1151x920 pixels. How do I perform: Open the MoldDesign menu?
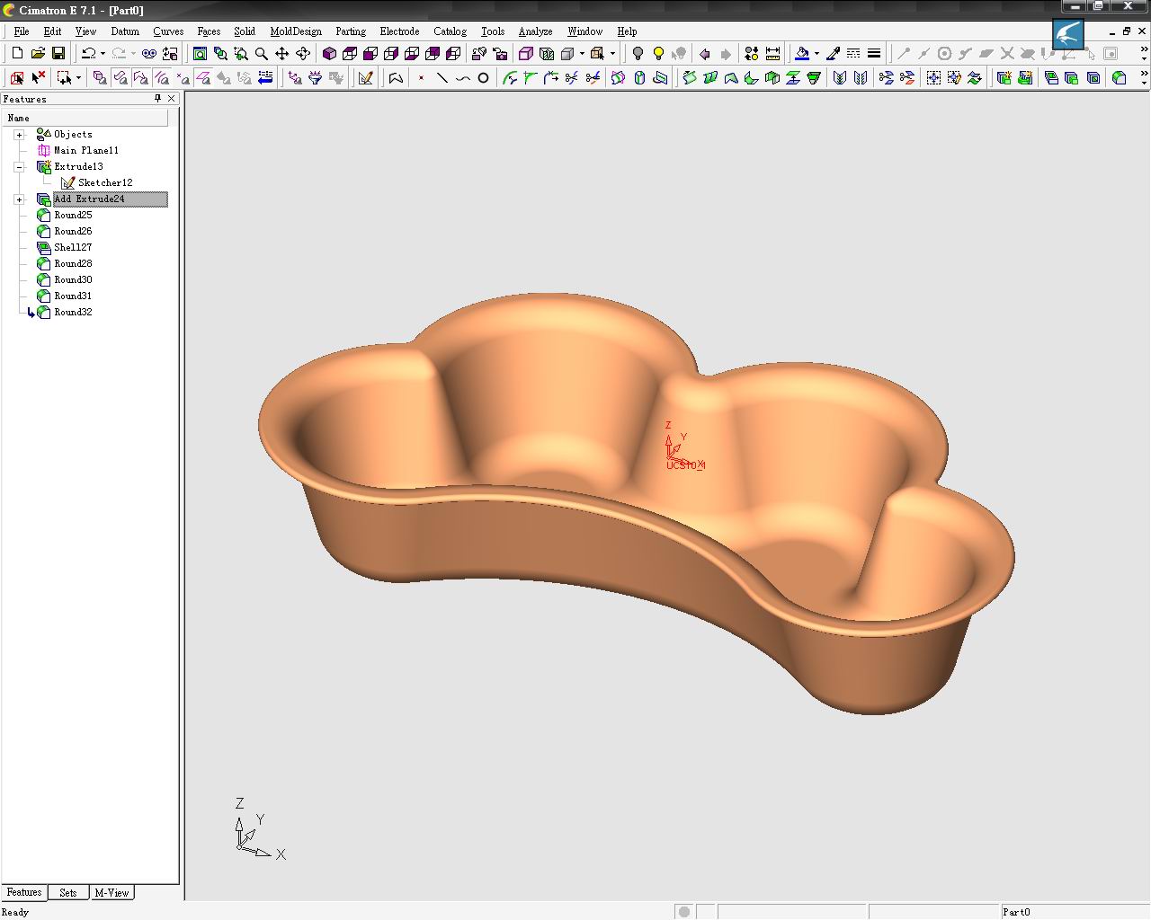tap(296, 31)
